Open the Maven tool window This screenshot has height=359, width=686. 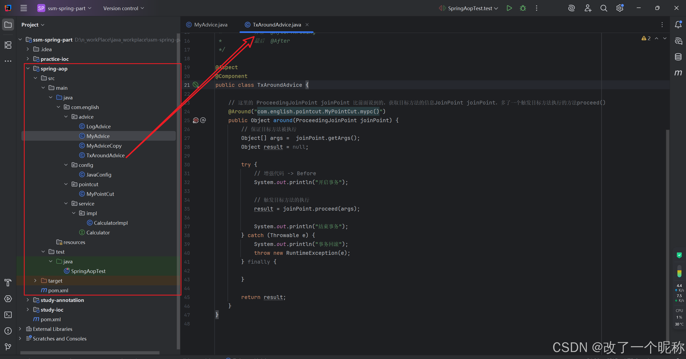pyautogui.click(x=678, y=73)
